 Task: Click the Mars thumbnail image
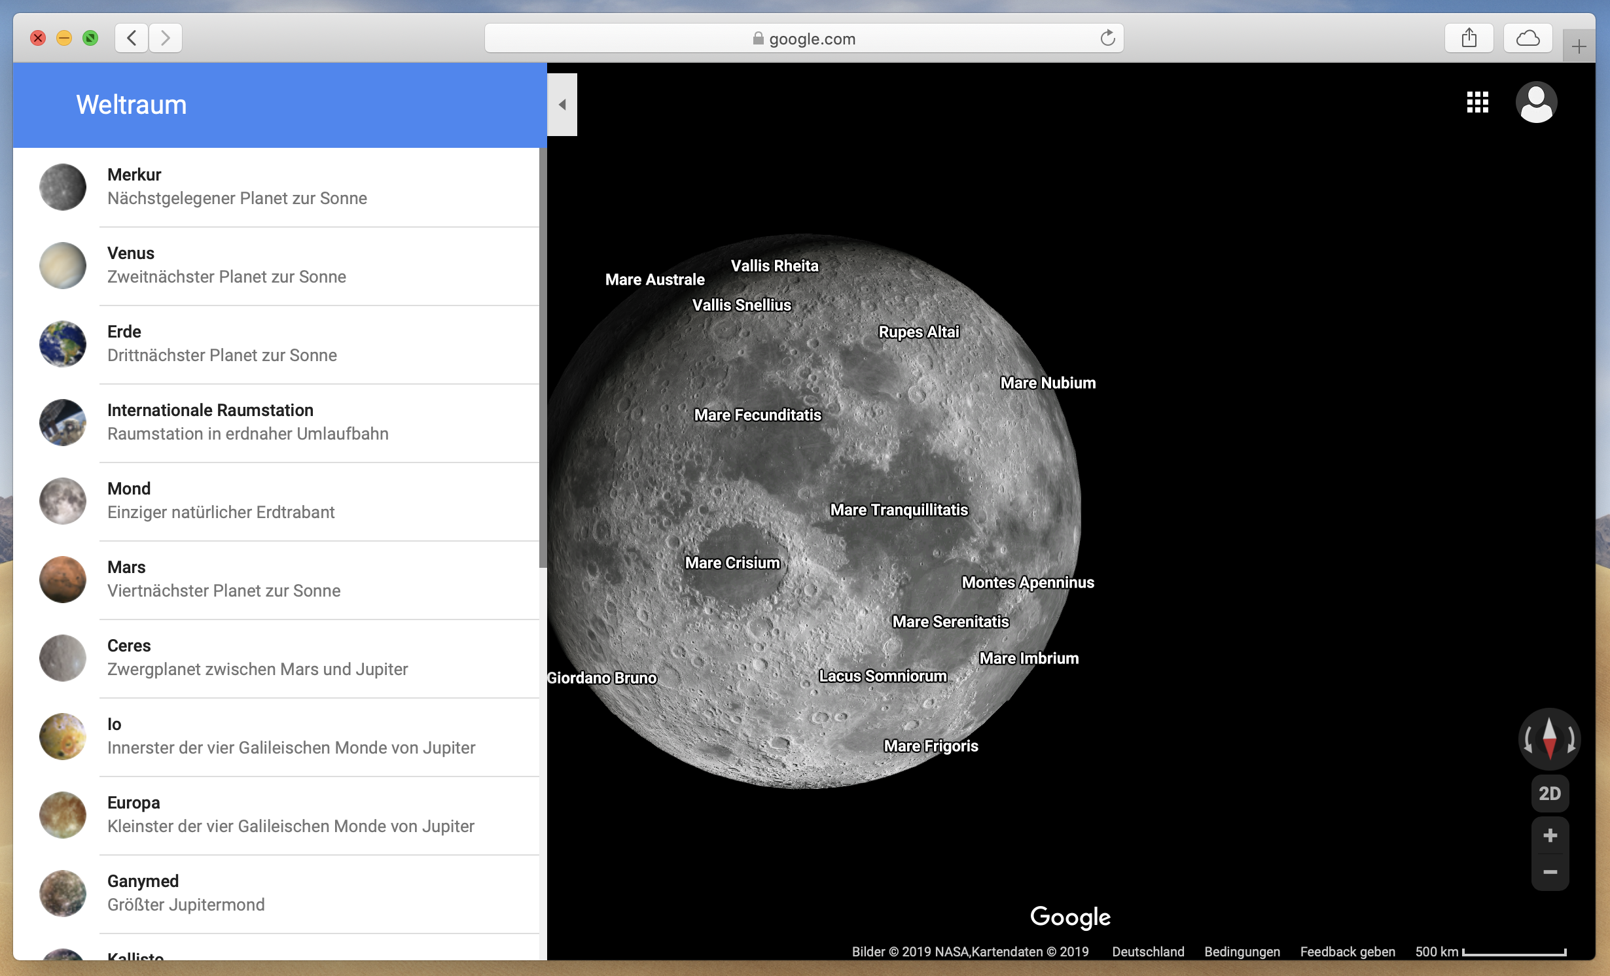pos(63,580)
